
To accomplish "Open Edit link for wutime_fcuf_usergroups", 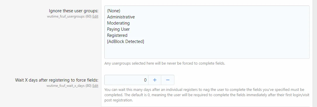I will [x=95, y=16].
